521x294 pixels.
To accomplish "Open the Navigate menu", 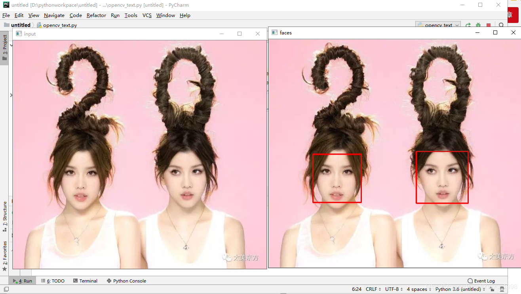I will click(x=54, y=15).
